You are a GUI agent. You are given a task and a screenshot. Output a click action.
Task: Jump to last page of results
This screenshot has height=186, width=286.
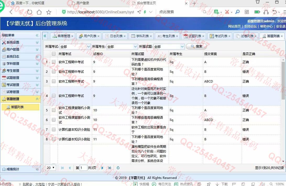[110, 168]
